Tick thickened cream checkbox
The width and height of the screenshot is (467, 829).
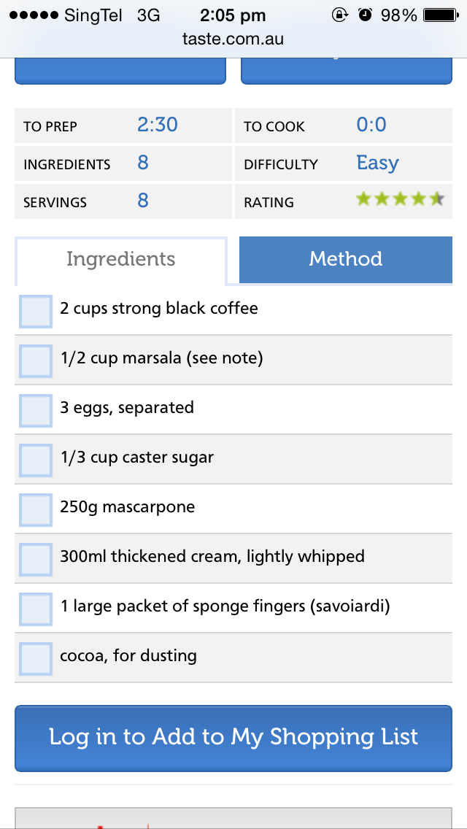coord(35,560)
